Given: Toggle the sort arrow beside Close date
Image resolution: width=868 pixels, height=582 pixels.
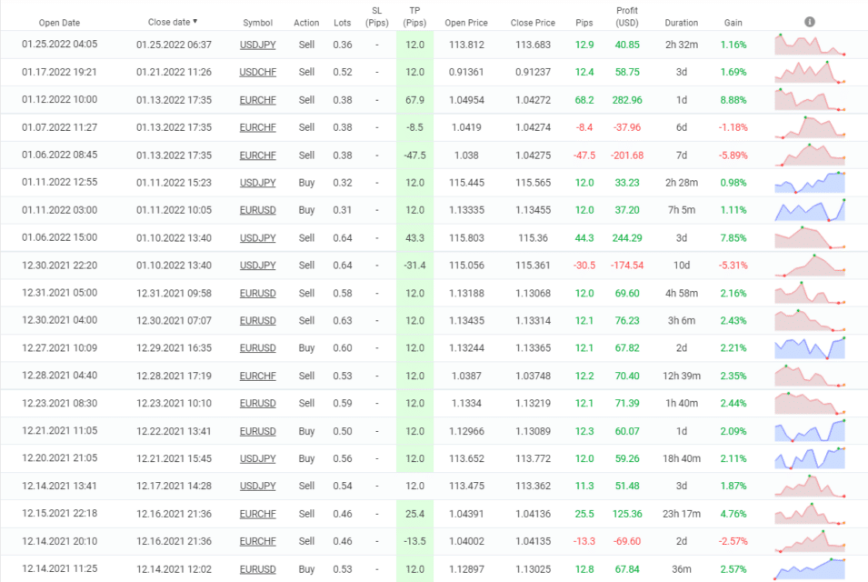Looking at the screenshot, I should point(195,22).
